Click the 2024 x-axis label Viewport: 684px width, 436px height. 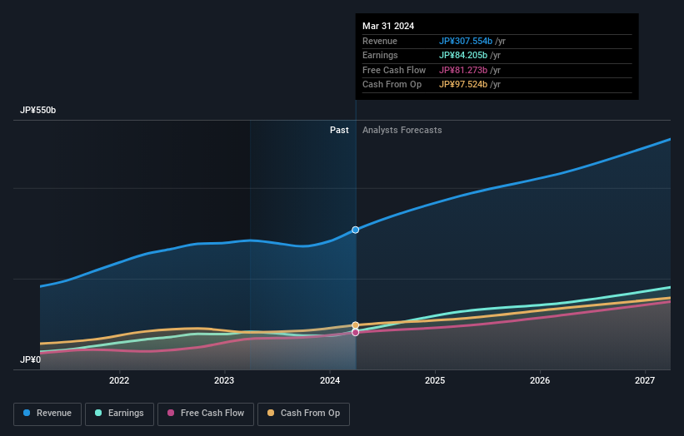(330, 381)
